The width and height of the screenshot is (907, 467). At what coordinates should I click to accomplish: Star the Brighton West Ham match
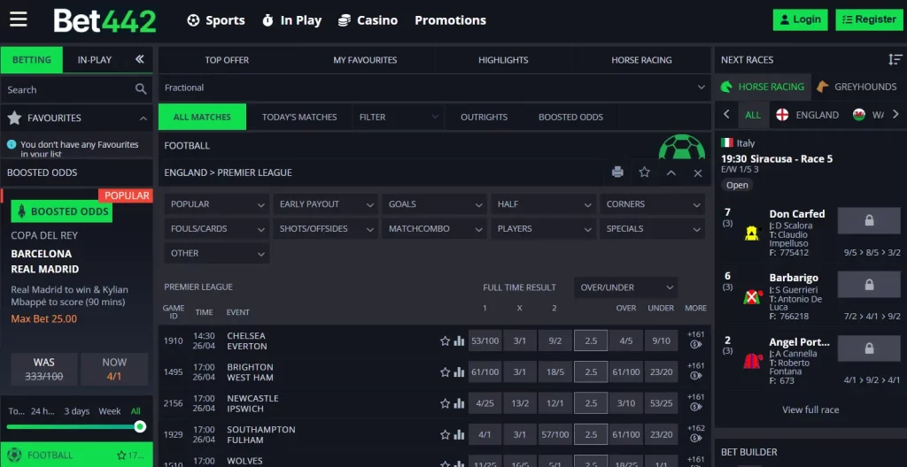pyautogui.click(x=446, y=372)
